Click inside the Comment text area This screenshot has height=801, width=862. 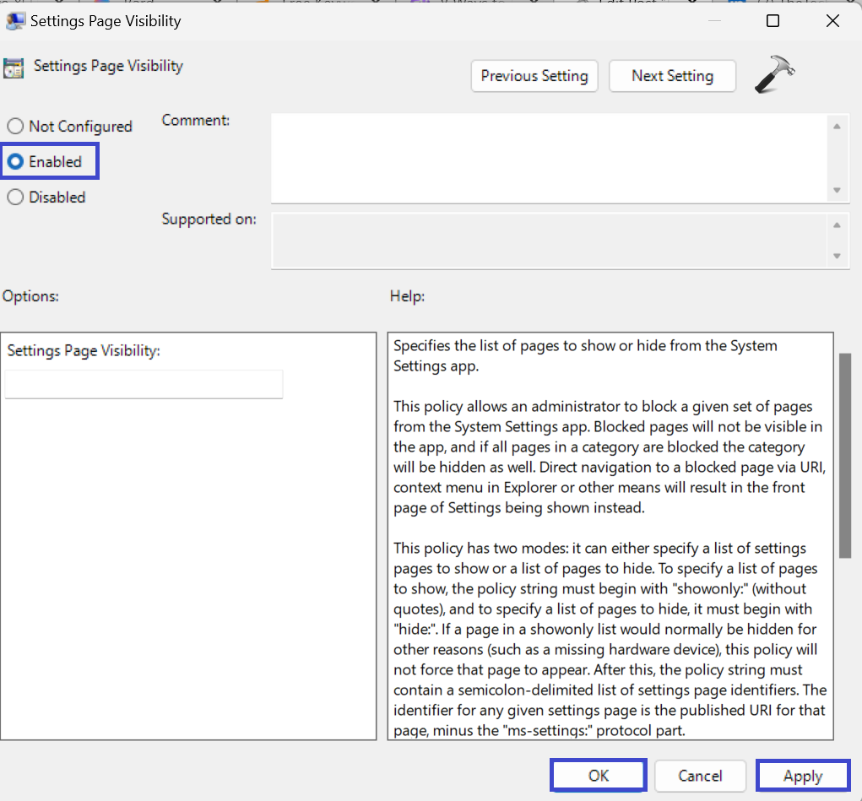(549, 159)
